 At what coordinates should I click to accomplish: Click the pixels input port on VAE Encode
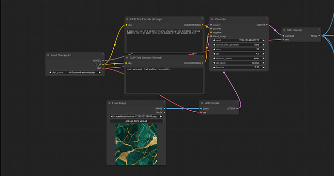click(201, 108)
